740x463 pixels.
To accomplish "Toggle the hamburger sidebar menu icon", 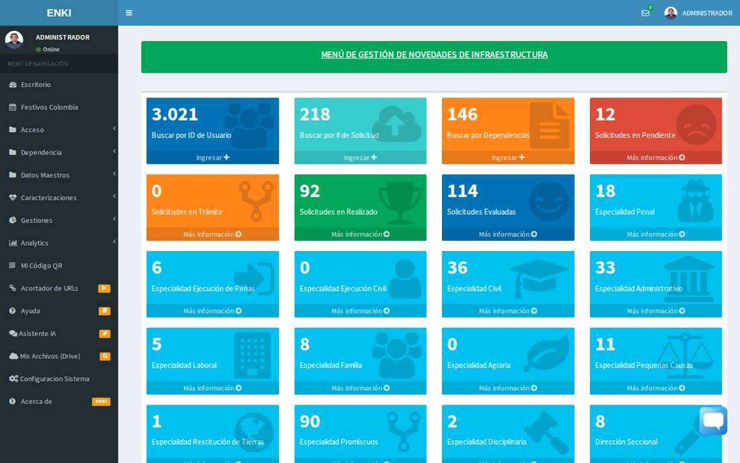I will (129, 13).
